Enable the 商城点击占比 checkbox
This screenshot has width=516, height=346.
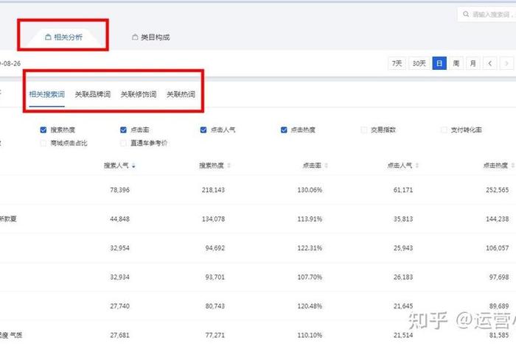(43, 143)
